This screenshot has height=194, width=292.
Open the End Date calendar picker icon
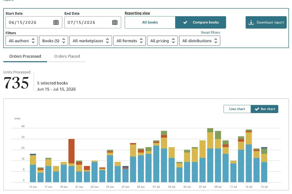click(115, 22)
